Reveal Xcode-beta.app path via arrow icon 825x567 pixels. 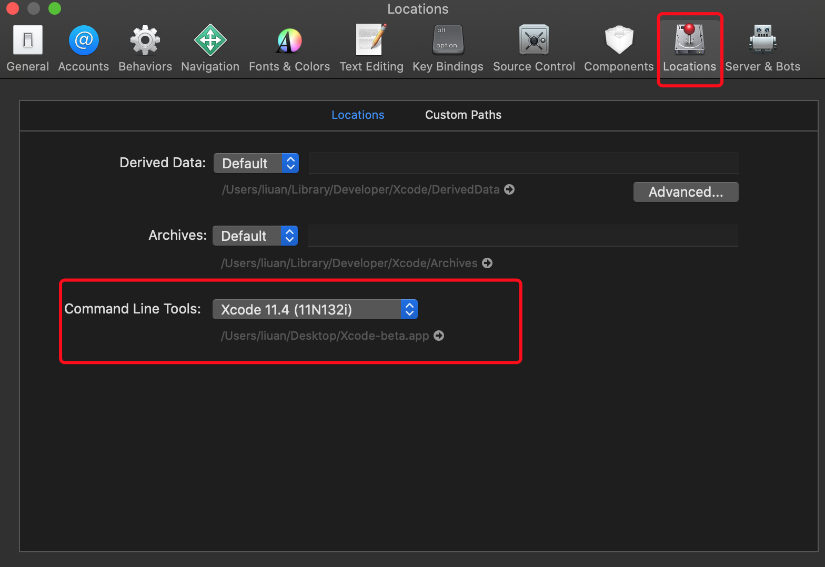[x=439, y=336]
